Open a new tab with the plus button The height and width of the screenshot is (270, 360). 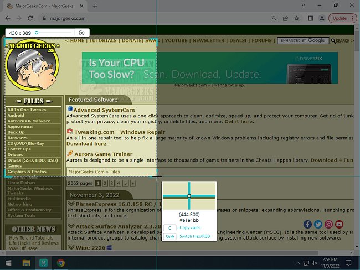(x=95, y=6)
